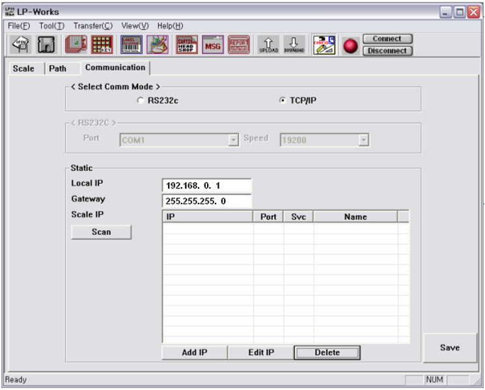Open the MSG message editor icon
Viewport: 485px width, 390px height.
[213, 45]
